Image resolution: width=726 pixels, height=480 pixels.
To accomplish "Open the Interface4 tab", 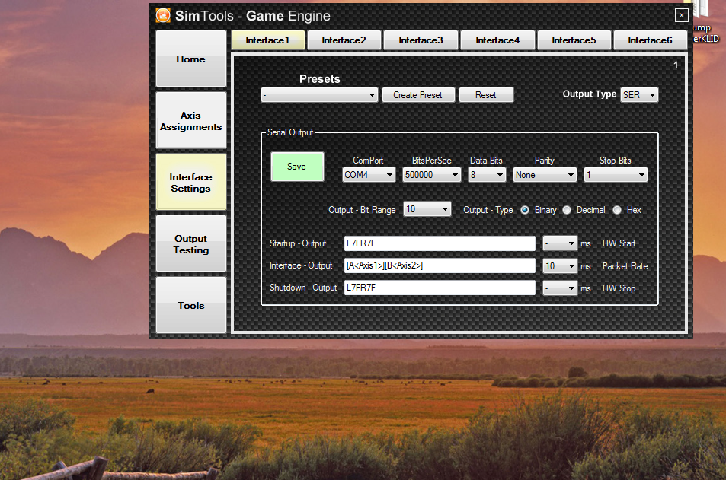I will [497, 40].
